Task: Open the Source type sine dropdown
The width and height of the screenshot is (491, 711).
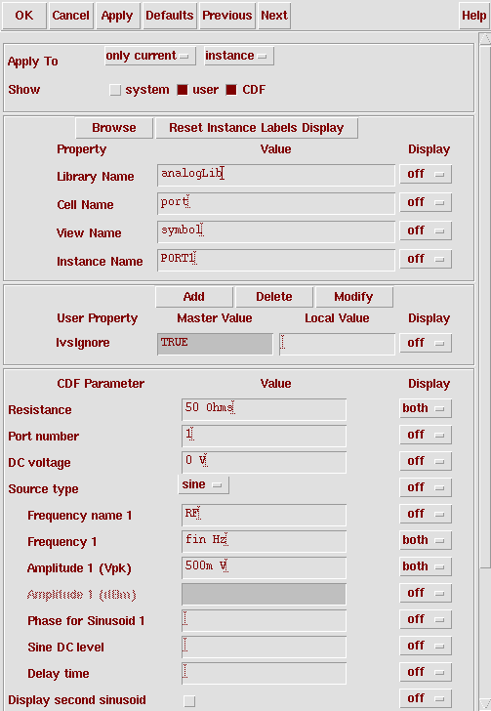Action: click(x=204, y=484)
